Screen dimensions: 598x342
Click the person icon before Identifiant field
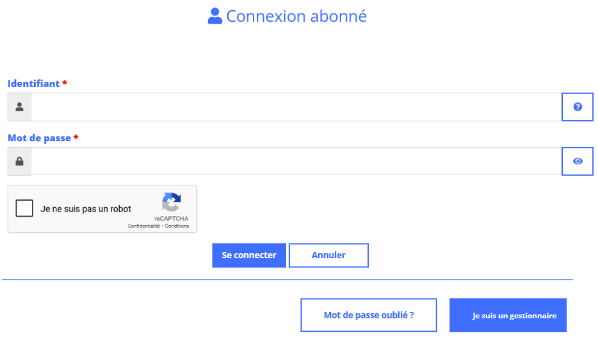coord(19,107)
